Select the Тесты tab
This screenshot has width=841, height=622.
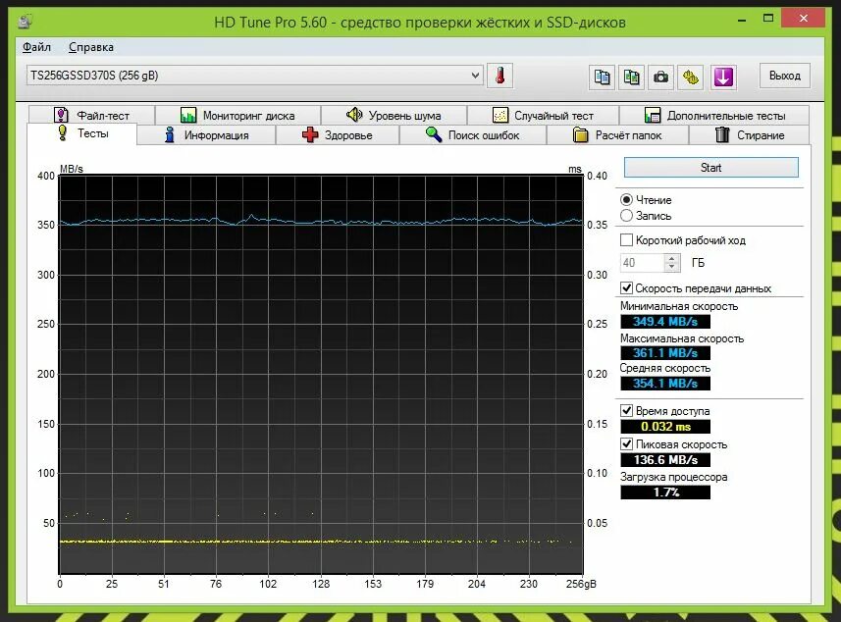[x=82, y=133]
